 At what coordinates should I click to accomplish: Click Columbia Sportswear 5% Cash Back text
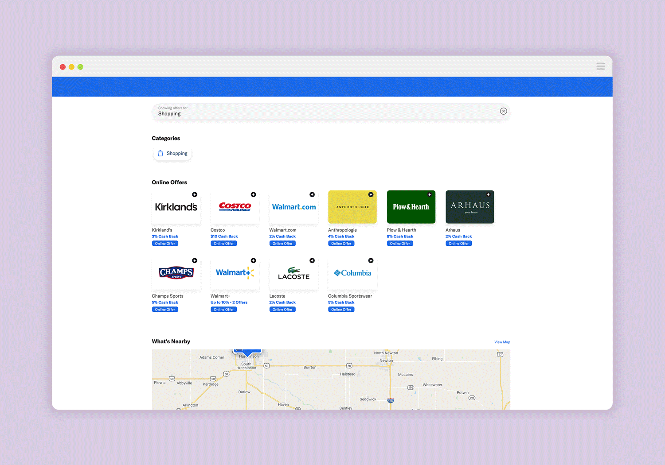tap(341, 302)
